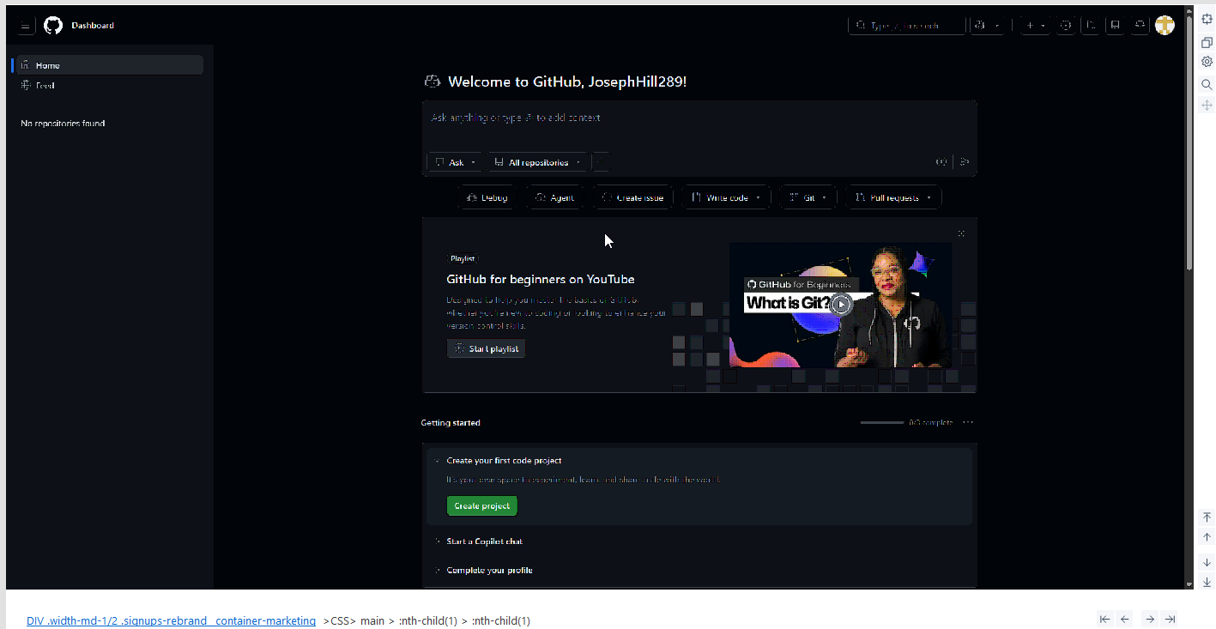Viewport: 1216px width, 629px height.
Task: Open pull requests icon in header
Action: 1091,26
